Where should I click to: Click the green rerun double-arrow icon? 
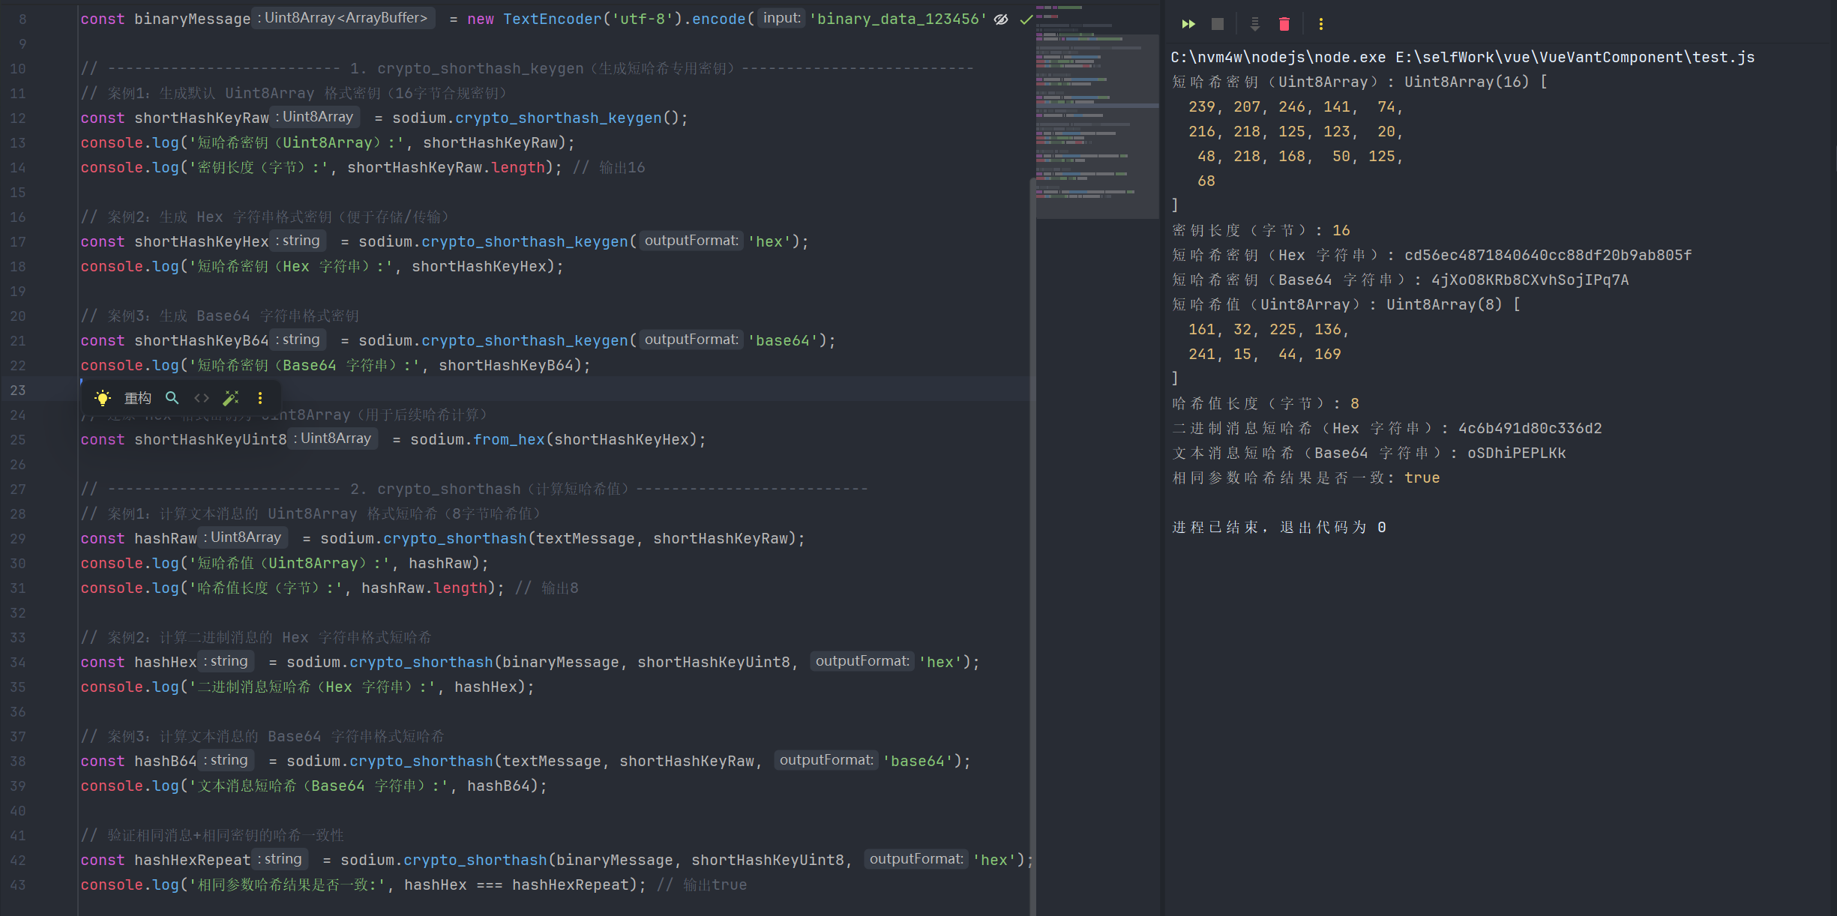[x=1188, y=24]
